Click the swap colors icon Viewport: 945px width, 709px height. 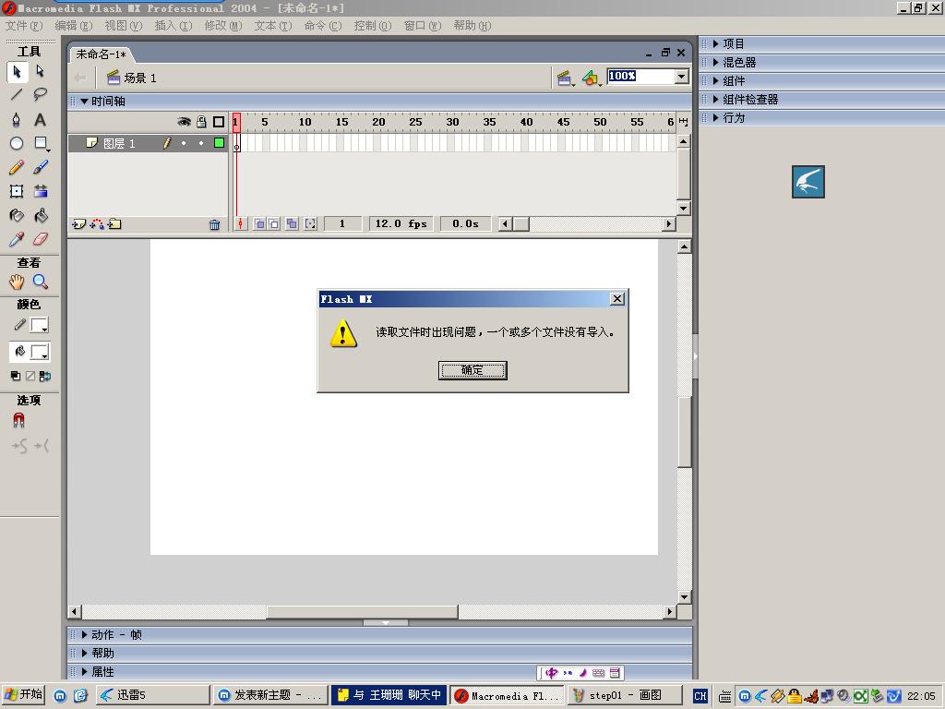click(44, 377)
